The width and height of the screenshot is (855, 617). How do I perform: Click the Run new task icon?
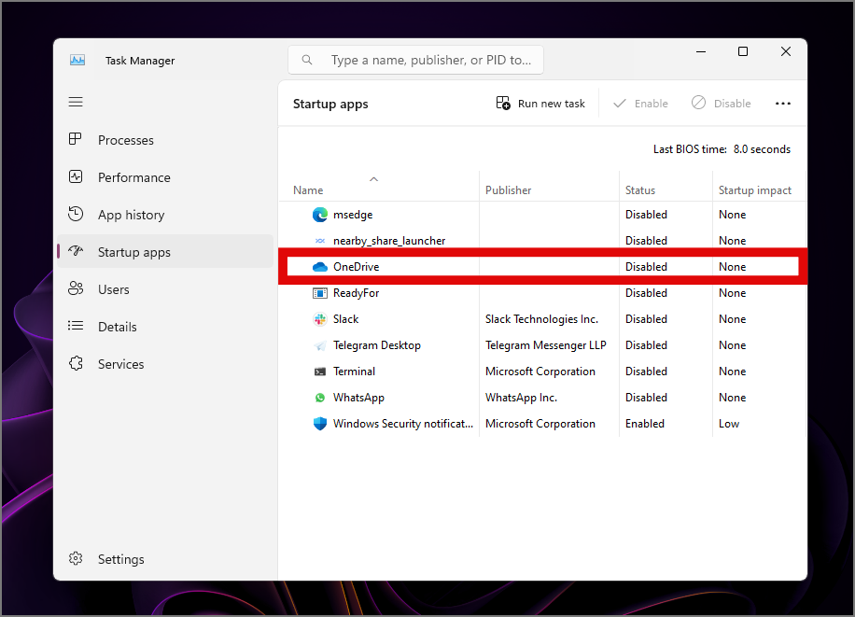[x=503, y=103]
